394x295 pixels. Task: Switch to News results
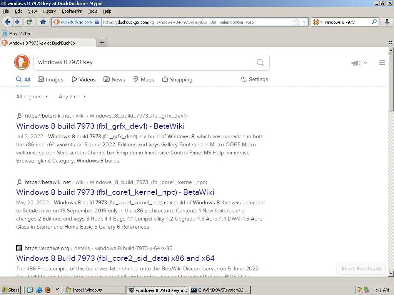pyautogui.click(x=114, y=80)
